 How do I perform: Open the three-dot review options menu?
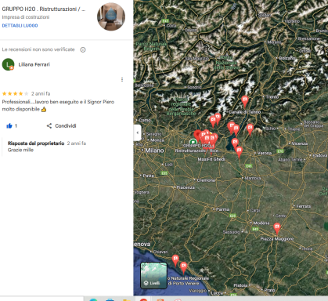click(122, 79)
